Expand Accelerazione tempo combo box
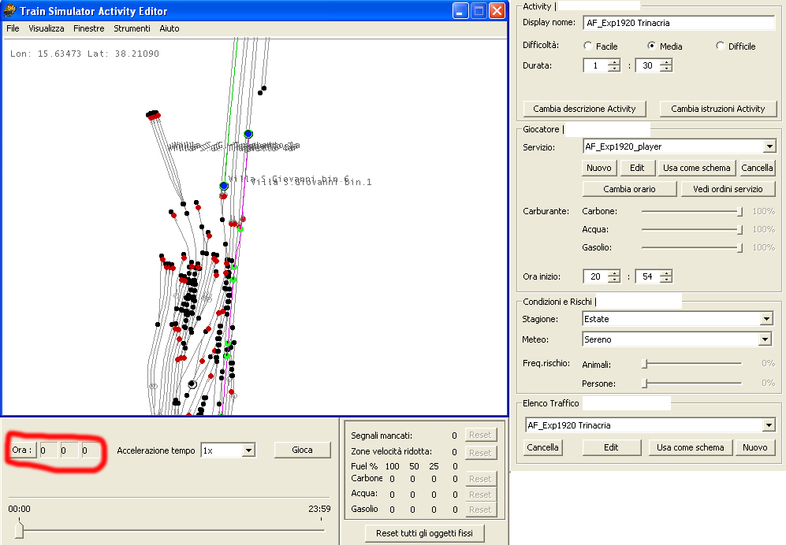 (x=248, y=450)
